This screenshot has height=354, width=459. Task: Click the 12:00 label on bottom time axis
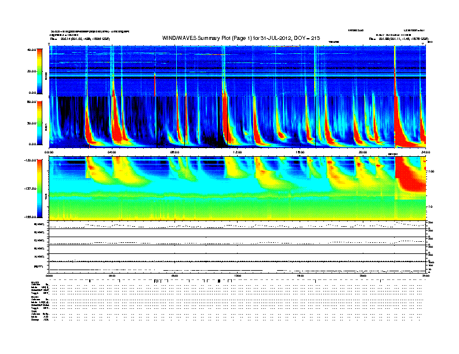tap(237, 275)
